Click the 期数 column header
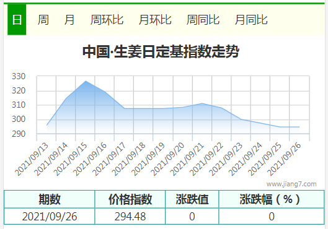The width and height of the screenshot is (328, 229). coord(50,199)
